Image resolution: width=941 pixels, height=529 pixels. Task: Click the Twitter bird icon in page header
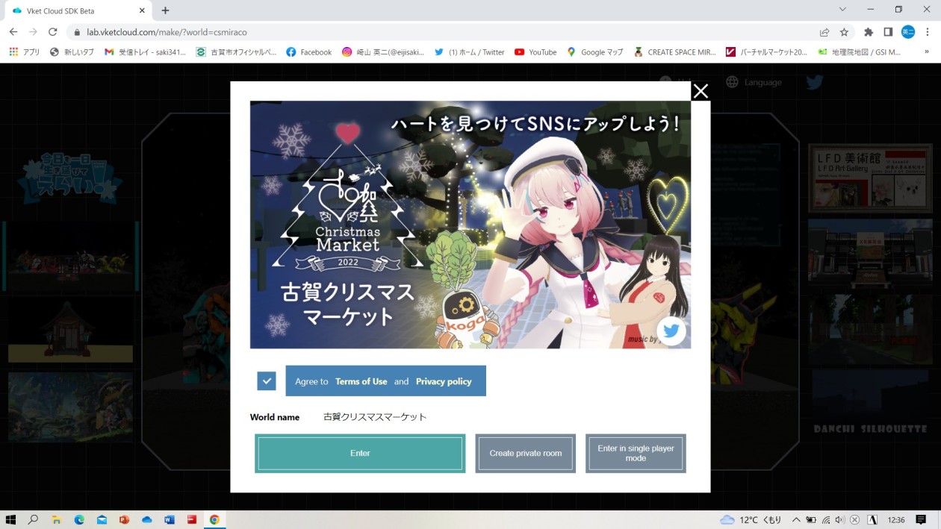click(x=815, y=82)
